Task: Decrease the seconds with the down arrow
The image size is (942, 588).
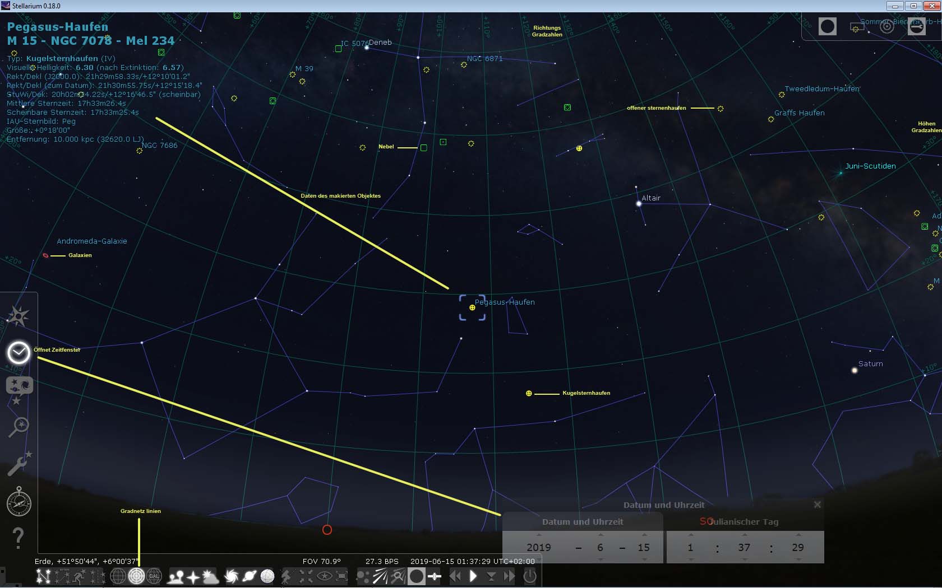Action: pyautogui.click(x=798, y=559)
